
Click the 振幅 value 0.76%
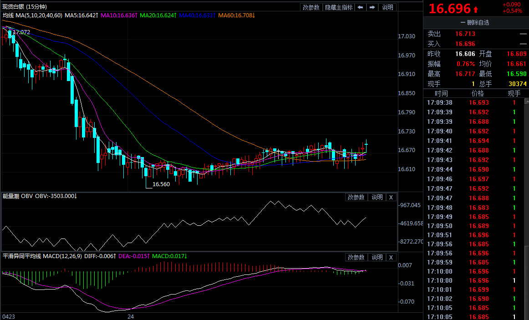[x=466, y=64]
